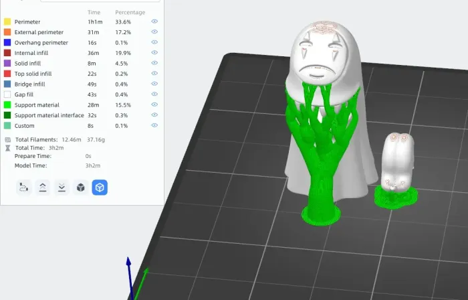The height and width of the screenshot is (300, 468).
Task: Click the layer up arrows icon
Action: click(x=43, y=187)
